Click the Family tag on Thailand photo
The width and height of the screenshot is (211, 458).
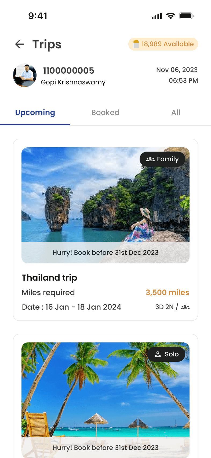pyautogui.click(x=162, y=159)
